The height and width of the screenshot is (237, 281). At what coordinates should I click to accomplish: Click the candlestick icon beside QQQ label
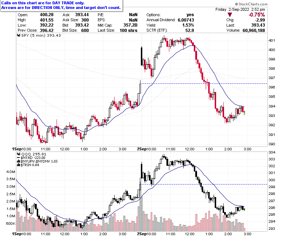(18, 154)
